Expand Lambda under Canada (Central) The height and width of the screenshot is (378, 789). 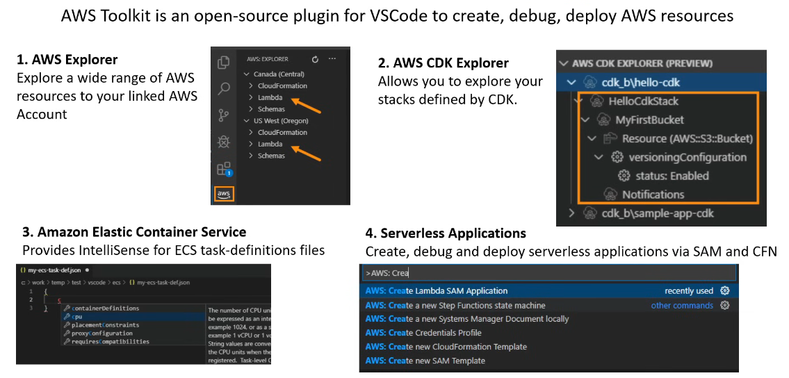click(270, 97)
